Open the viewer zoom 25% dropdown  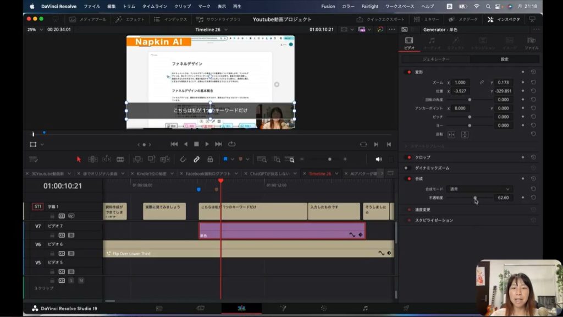35,30
